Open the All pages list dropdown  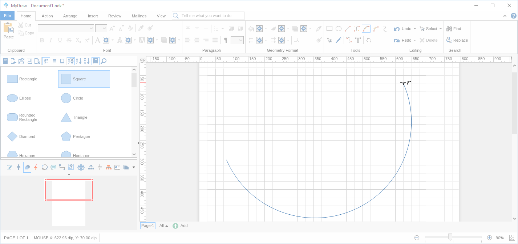click(163, 226)
